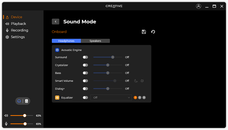This screenshot has width=228, height=130.
Task: Select the Headphones tab
Action: [66, 41]
